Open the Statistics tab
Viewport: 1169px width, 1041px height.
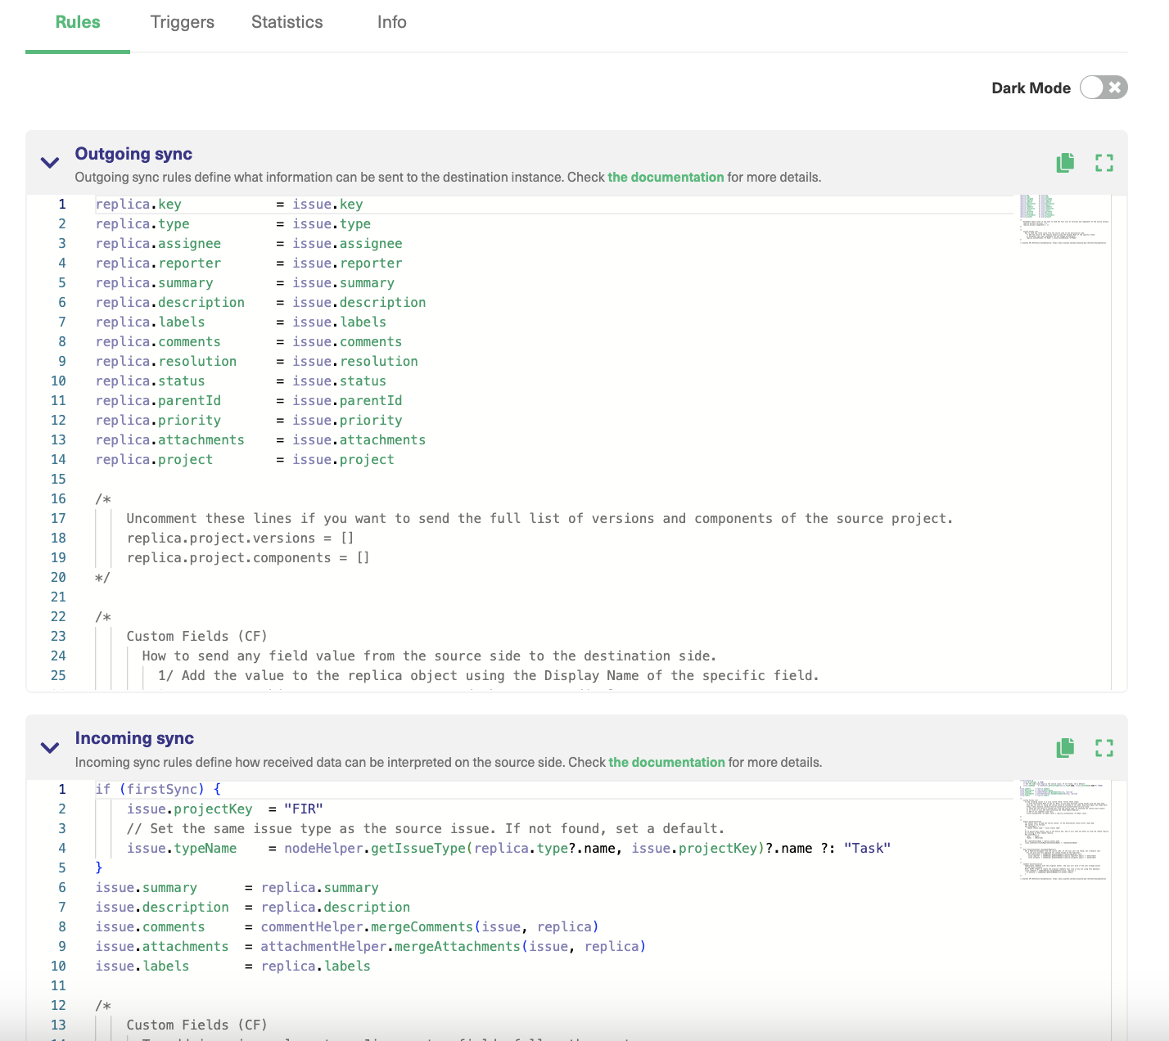(x=287, y=22)
